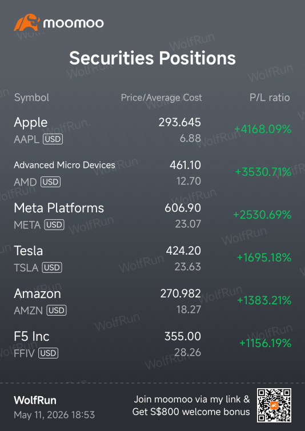Click the moomoo bull logo icon
This screenshot has width=305, height=431.
[27, 22]
